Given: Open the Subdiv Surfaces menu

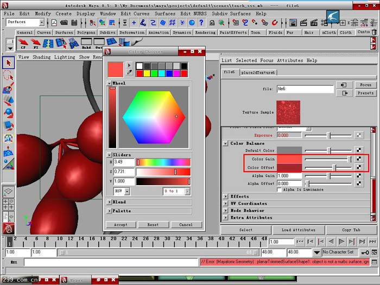Looking at the screenshot, I should (x=231, y=14).
